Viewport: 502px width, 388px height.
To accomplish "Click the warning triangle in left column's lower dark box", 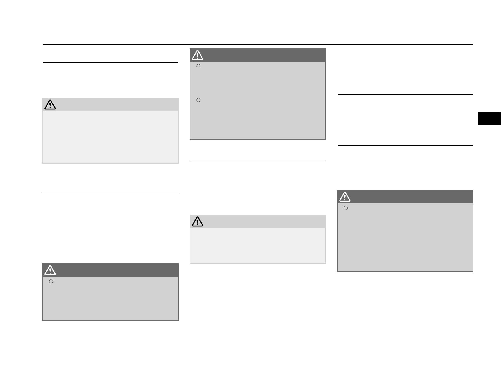I will point(50,270).
